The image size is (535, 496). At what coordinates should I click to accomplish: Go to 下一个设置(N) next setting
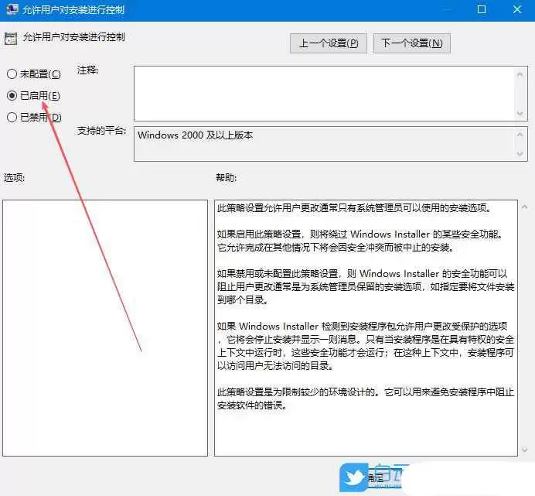coord(412,43)
